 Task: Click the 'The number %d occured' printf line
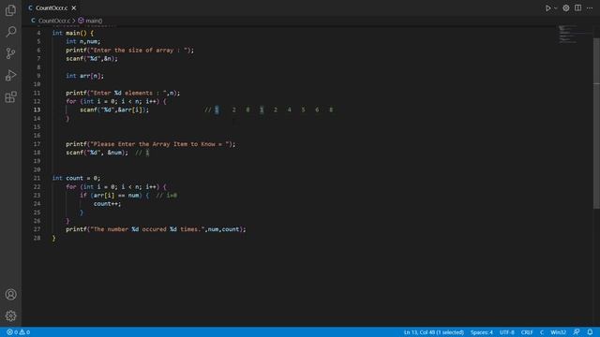156,229
